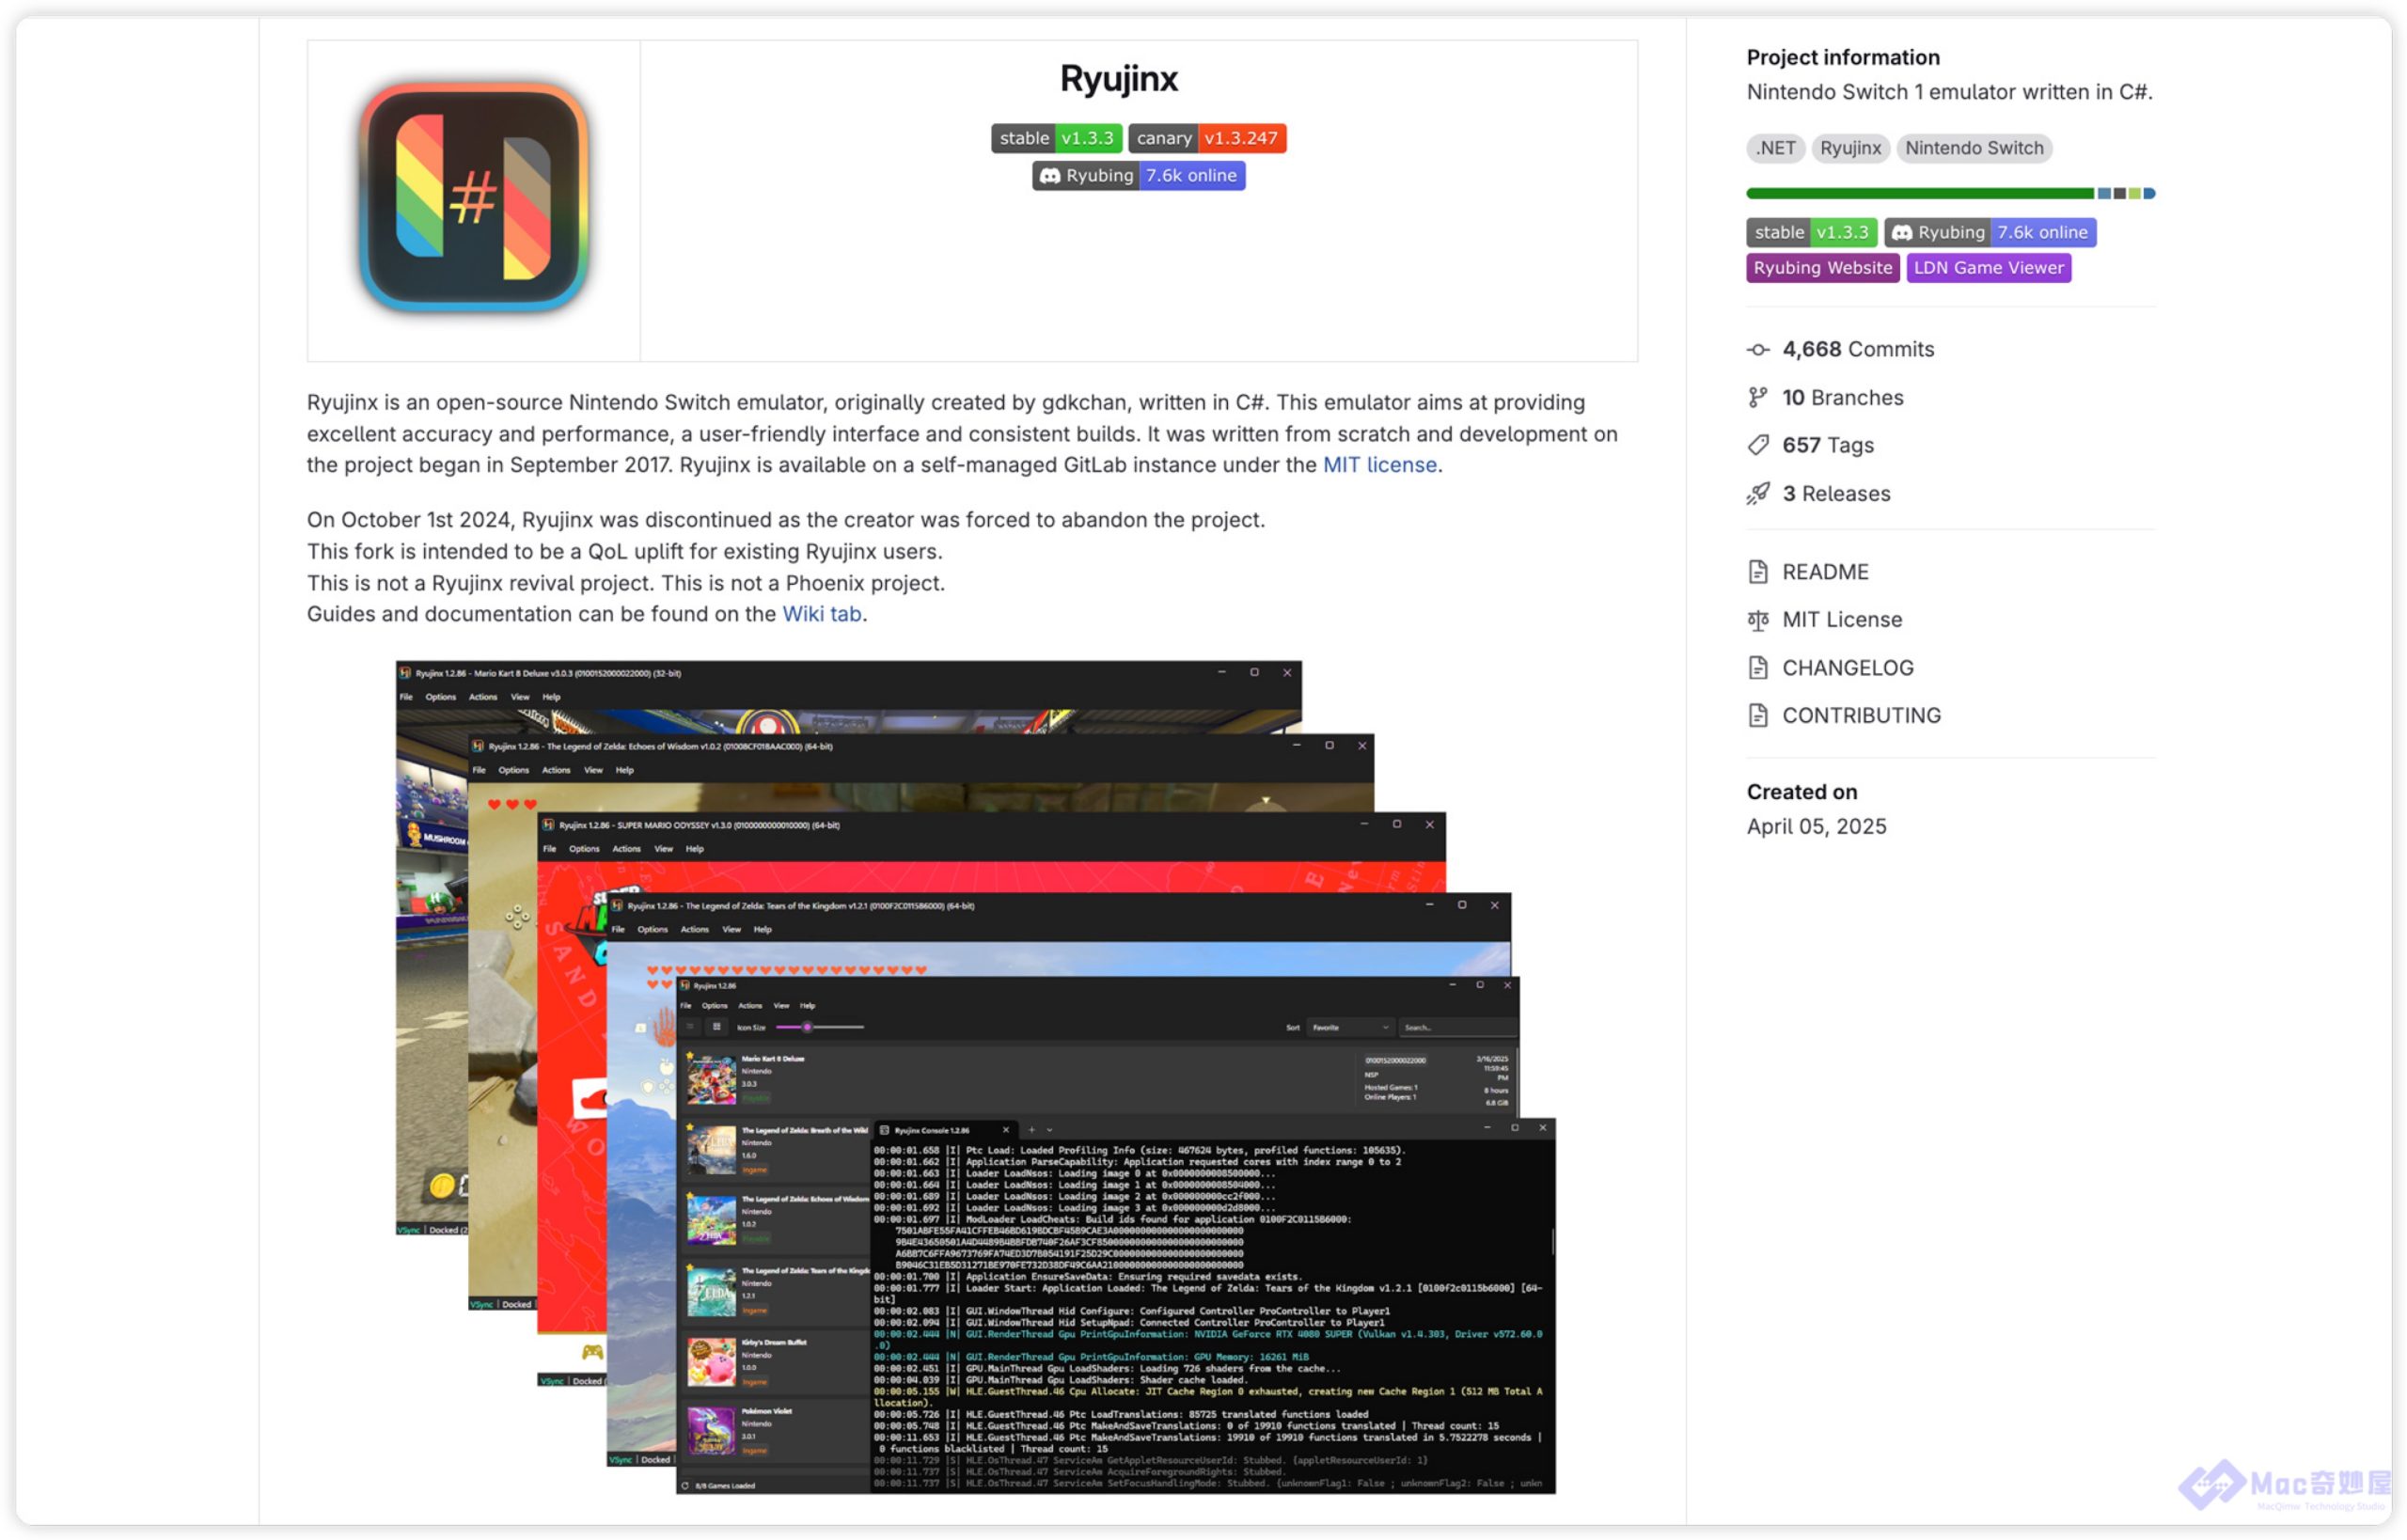This screenshot has width=2407, height=1540.
Task: Click the repository languages color bar
Action: pos(1949,193)
